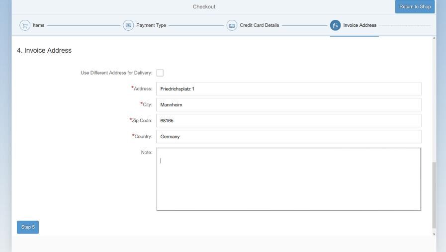Click the Zip Code field showing 68165
Screen dimensions: 446x252
click(288, 121)
